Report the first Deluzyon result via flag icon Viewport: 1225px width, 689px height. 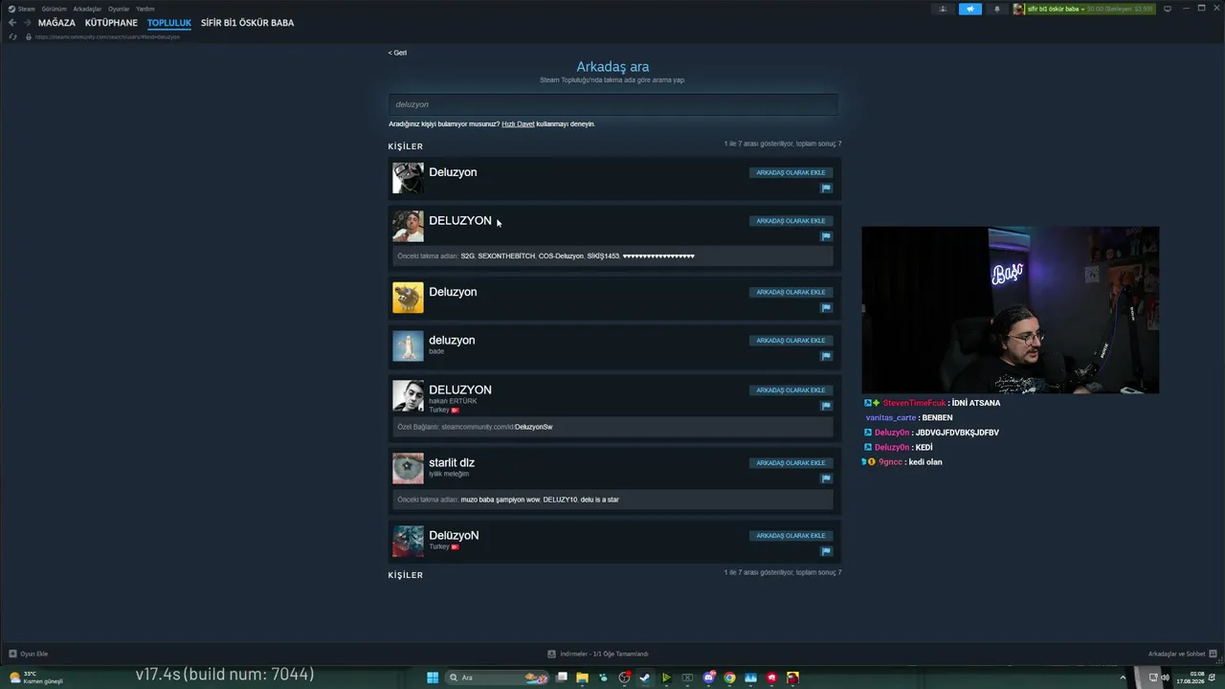(x=826, y=189)
